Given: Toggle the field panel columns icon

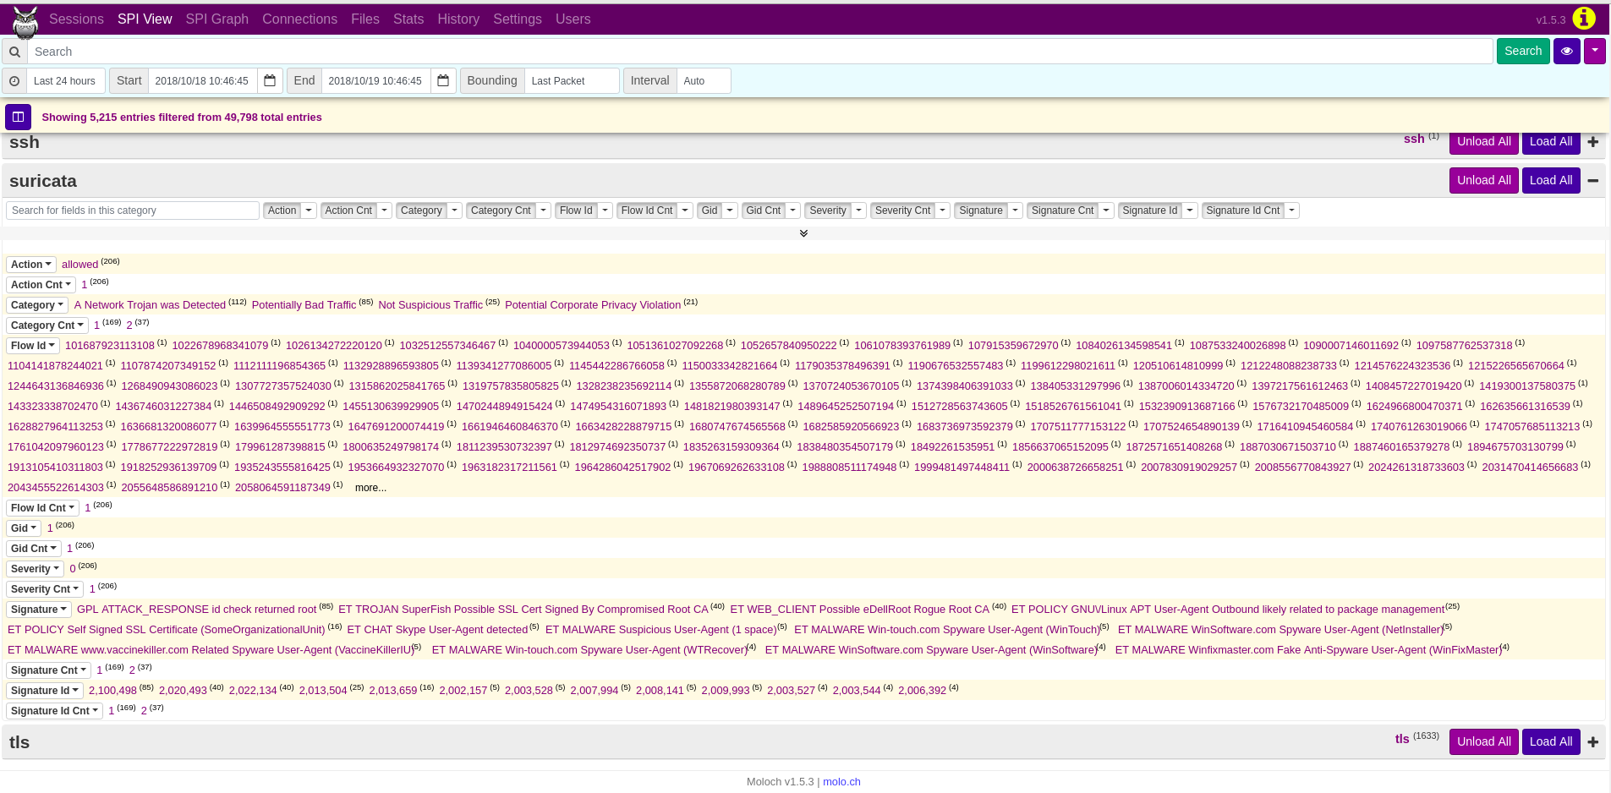Looking at the screenshot, I should (x=18, y=118).
